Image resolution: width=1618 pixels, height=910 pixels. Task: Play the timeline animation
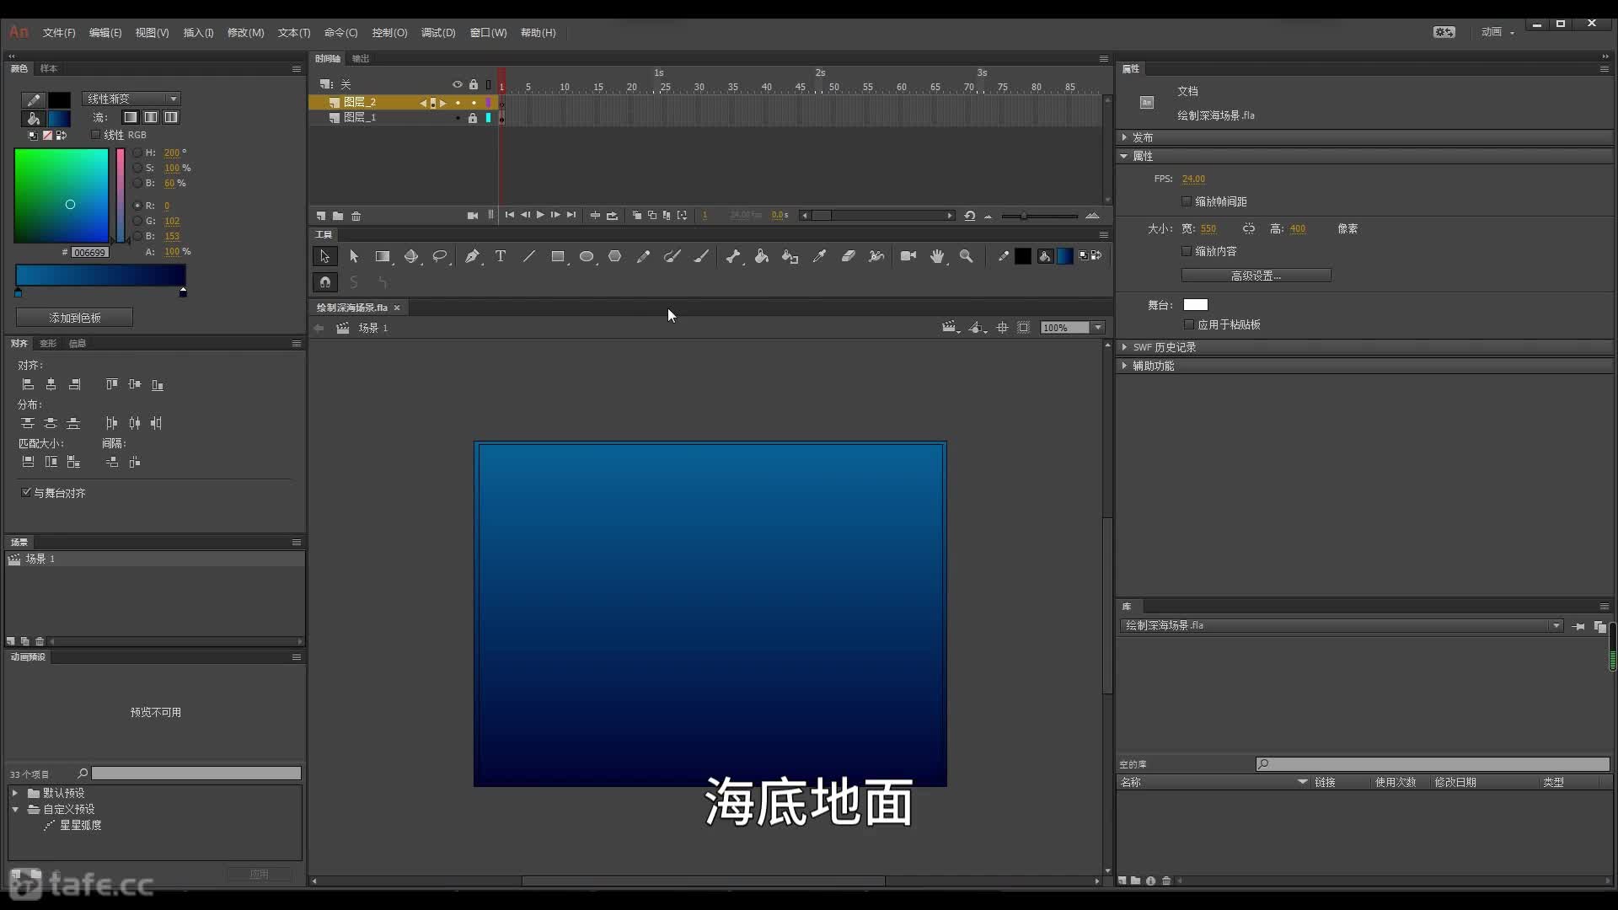click(540, 215)
